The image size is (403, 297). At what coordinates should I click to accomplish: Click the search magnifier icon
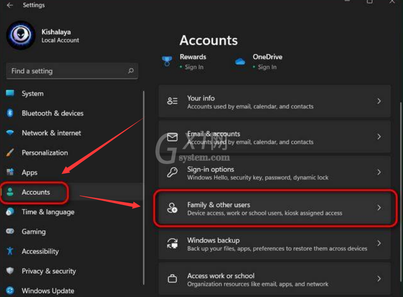131,71
